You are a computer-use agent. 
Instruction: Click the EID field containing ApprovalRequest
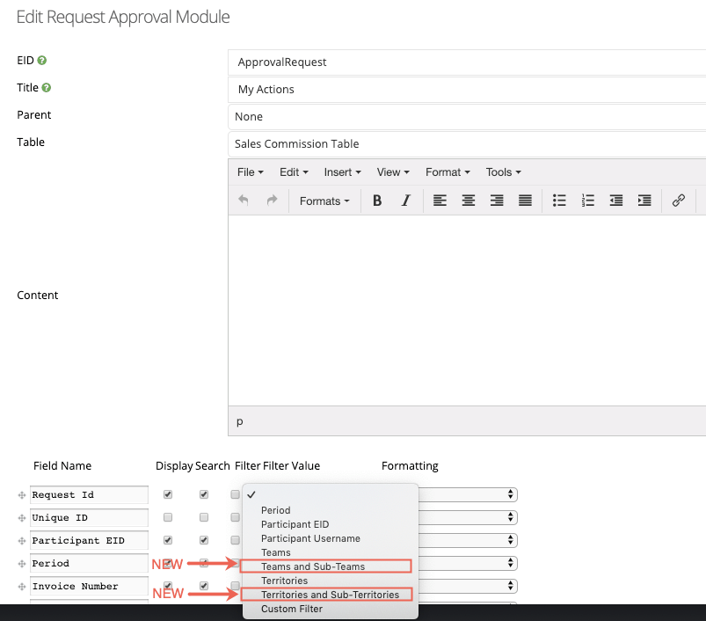point(467,62)
